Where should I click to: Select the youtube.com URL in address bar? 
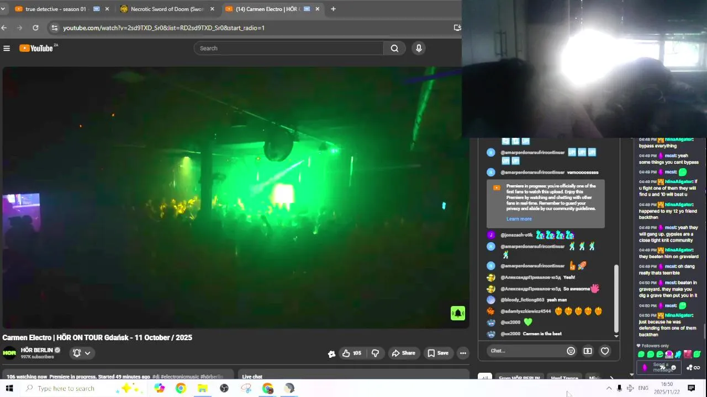[164, 28]
